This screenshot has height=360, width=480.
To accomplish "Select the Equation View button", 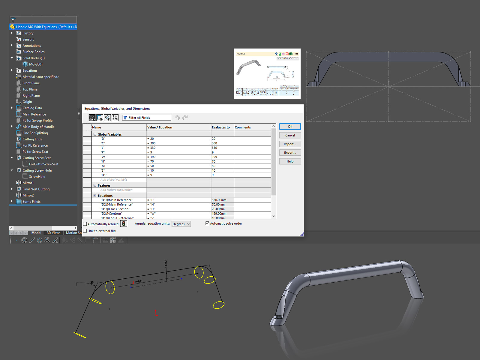I will (x=92, y=118).
